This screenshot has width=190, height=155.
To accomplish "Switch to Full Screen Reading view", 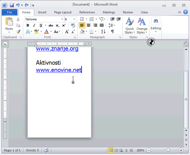I will coord(116,151).
